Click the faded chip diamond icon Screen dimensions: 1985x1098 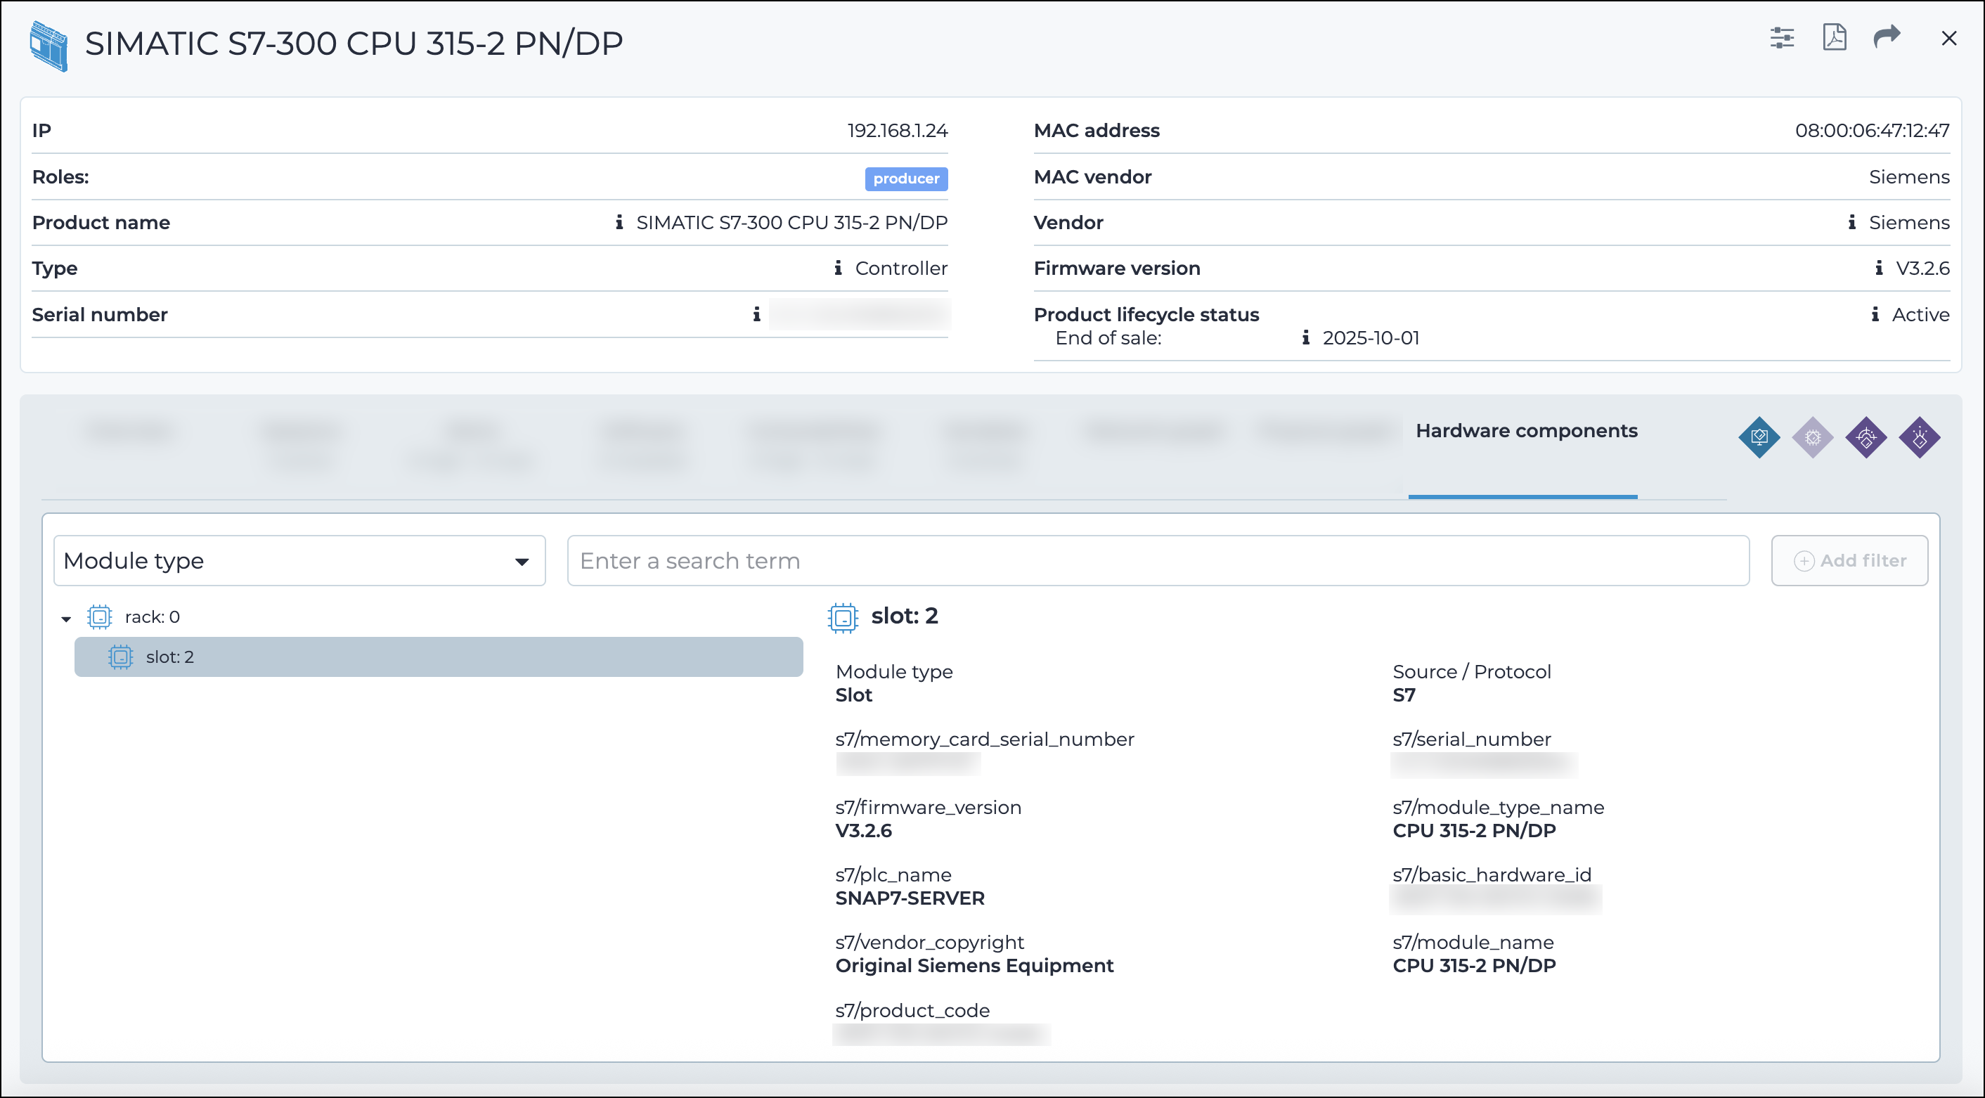(x=1812, y=438)
